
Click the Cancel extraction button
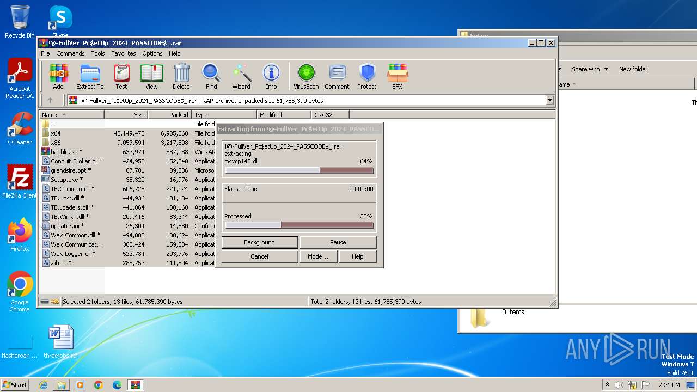[x=259, y=256]
